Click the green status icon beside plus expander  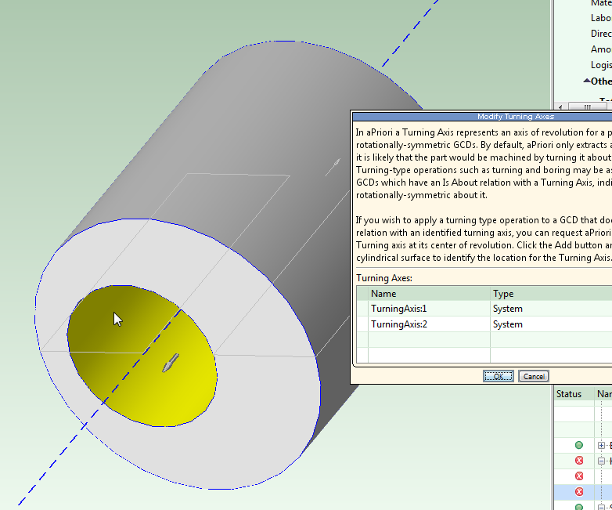coord(579,445)
